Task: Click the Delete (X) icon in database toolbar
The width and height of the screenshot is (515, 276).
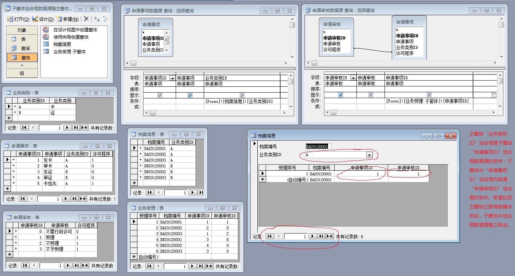Action: (86, 19)
